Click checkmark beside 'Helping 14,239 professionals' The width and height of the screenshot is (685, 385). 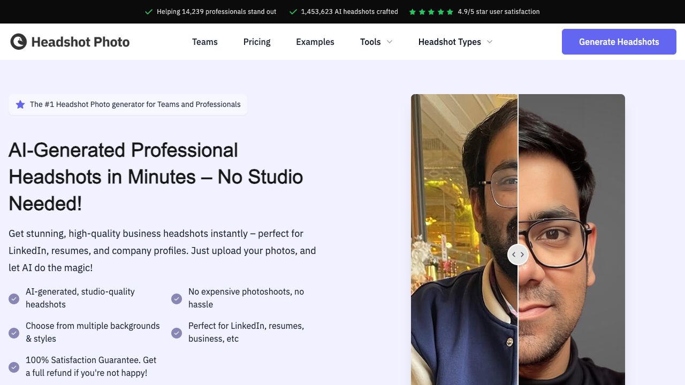[x=149, y=12]
